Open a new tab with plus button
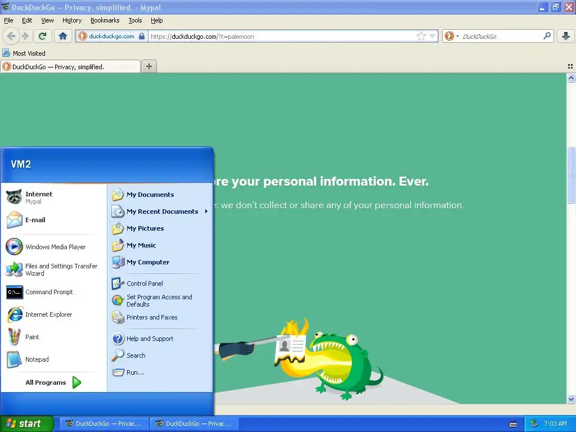Viewport: 576px width, 432px height. [148, 66]
